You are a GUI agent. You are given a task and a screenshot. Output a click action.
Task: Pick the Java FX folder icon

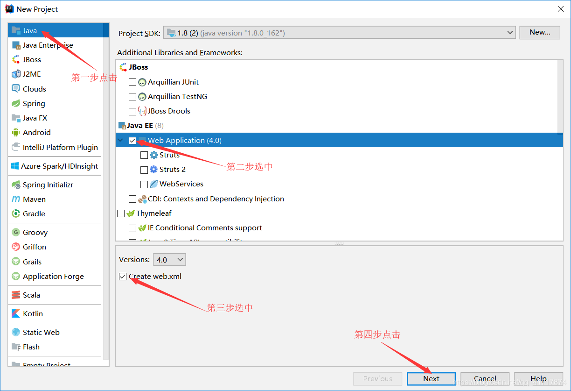16,118
